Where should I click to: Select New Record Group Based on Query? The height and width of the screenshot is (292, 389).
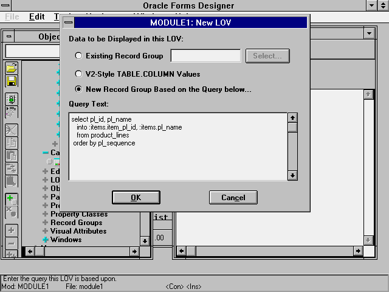[78, 89]
